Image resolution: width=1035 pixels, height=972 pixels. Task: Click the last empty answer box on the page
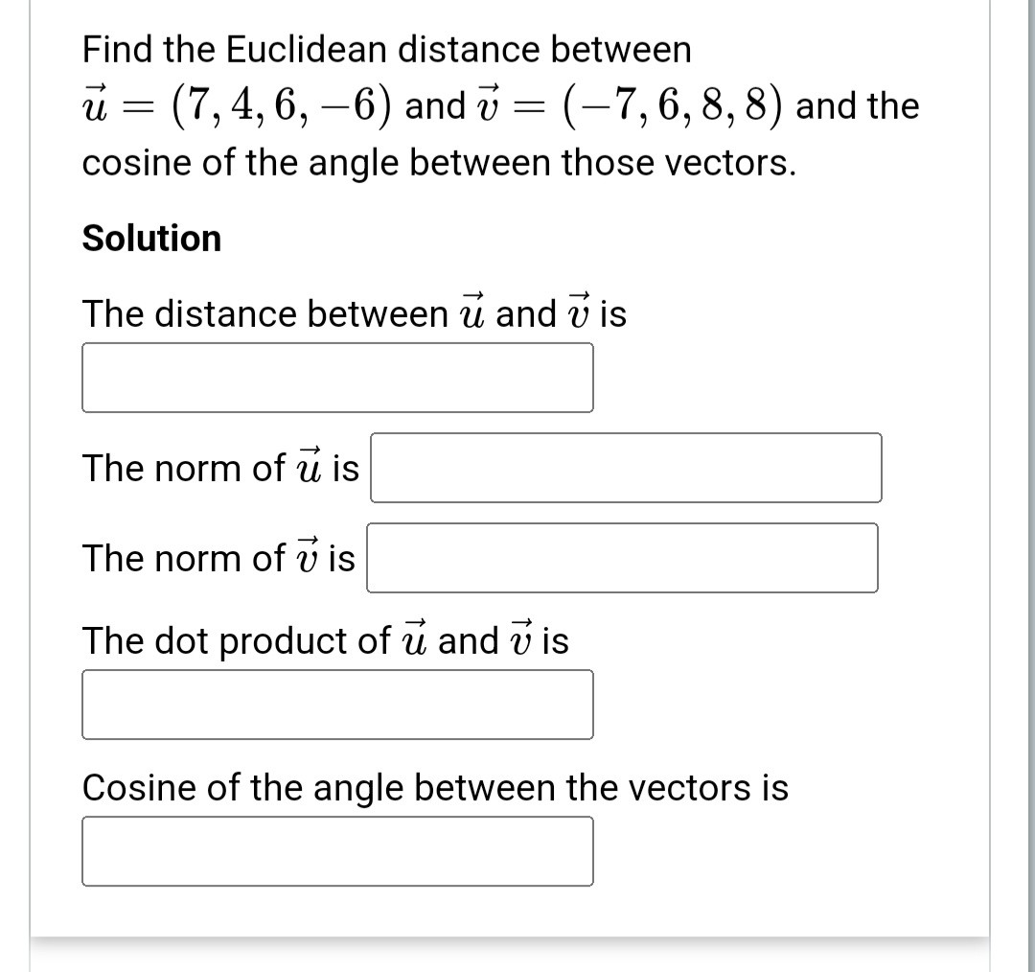coord(337,850)
